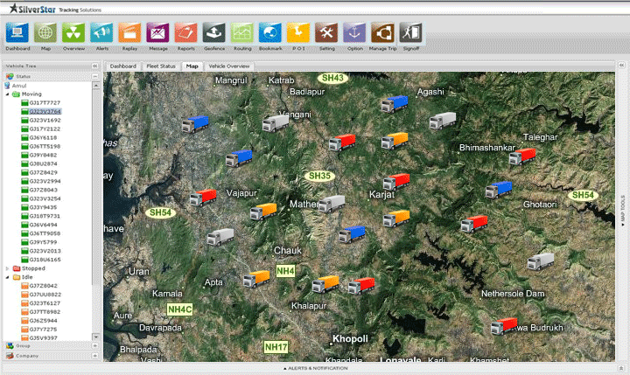Open the Map globe toolbar icon

[45, 32]
